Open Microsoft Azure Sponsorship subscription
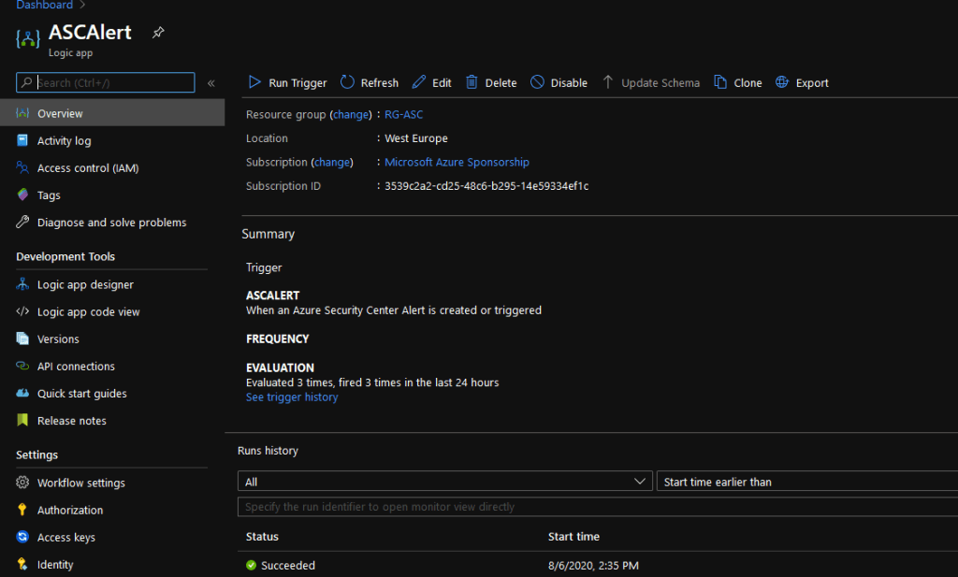 click(x=457, y=162)
